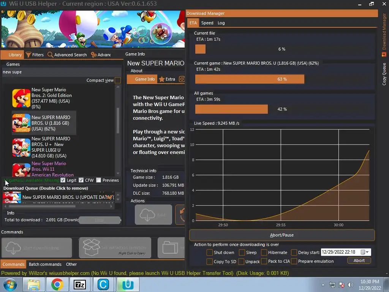Screen dimensions: 389x292
Task: Click the Extra star icon
Action: point(162,79)
